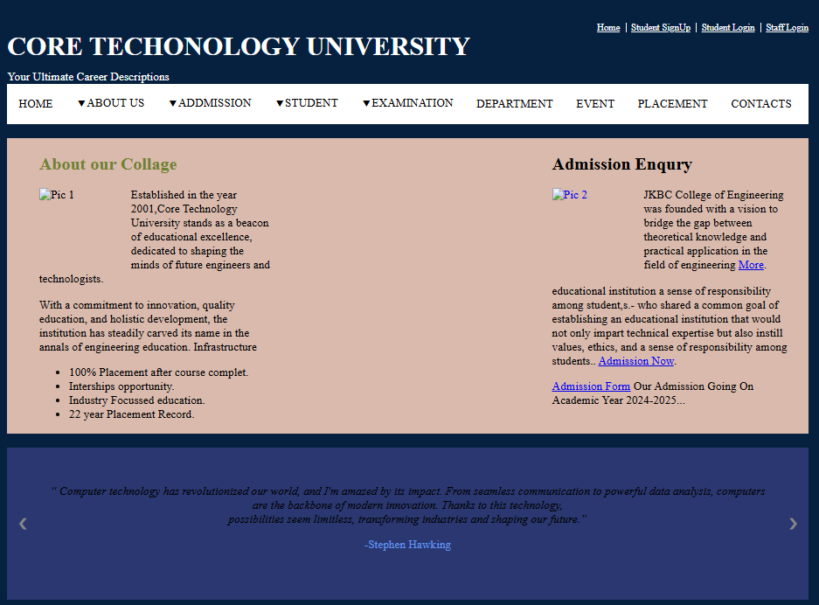
Task: Open the Pic 2 image link
Action: coord(570,195)
